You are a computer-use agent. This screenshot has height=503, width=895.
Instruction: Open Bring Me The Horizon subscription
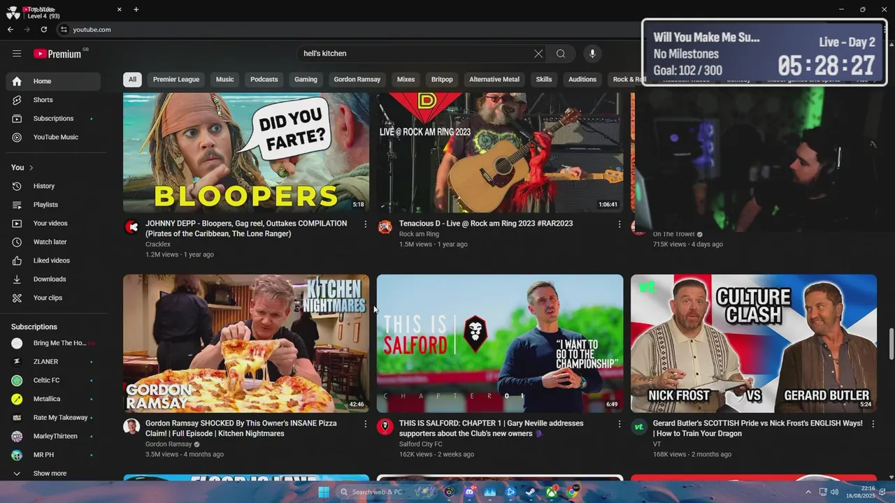coord(53,343)
